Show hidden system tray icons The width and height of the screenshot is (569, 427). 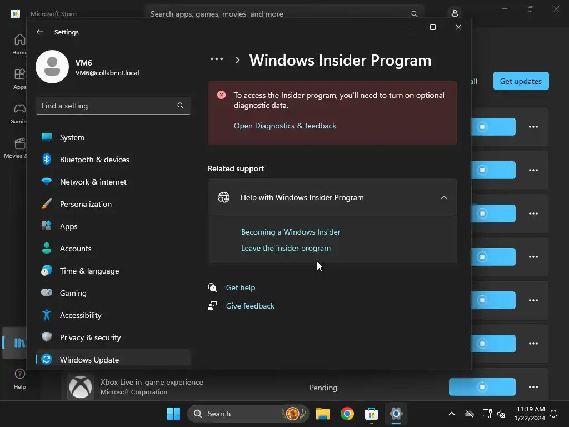click(x=451, y=414)
